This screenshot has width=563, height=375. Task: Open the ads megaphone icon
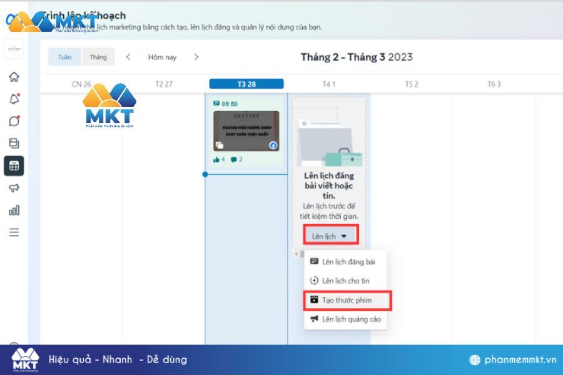tap(14, 188)
